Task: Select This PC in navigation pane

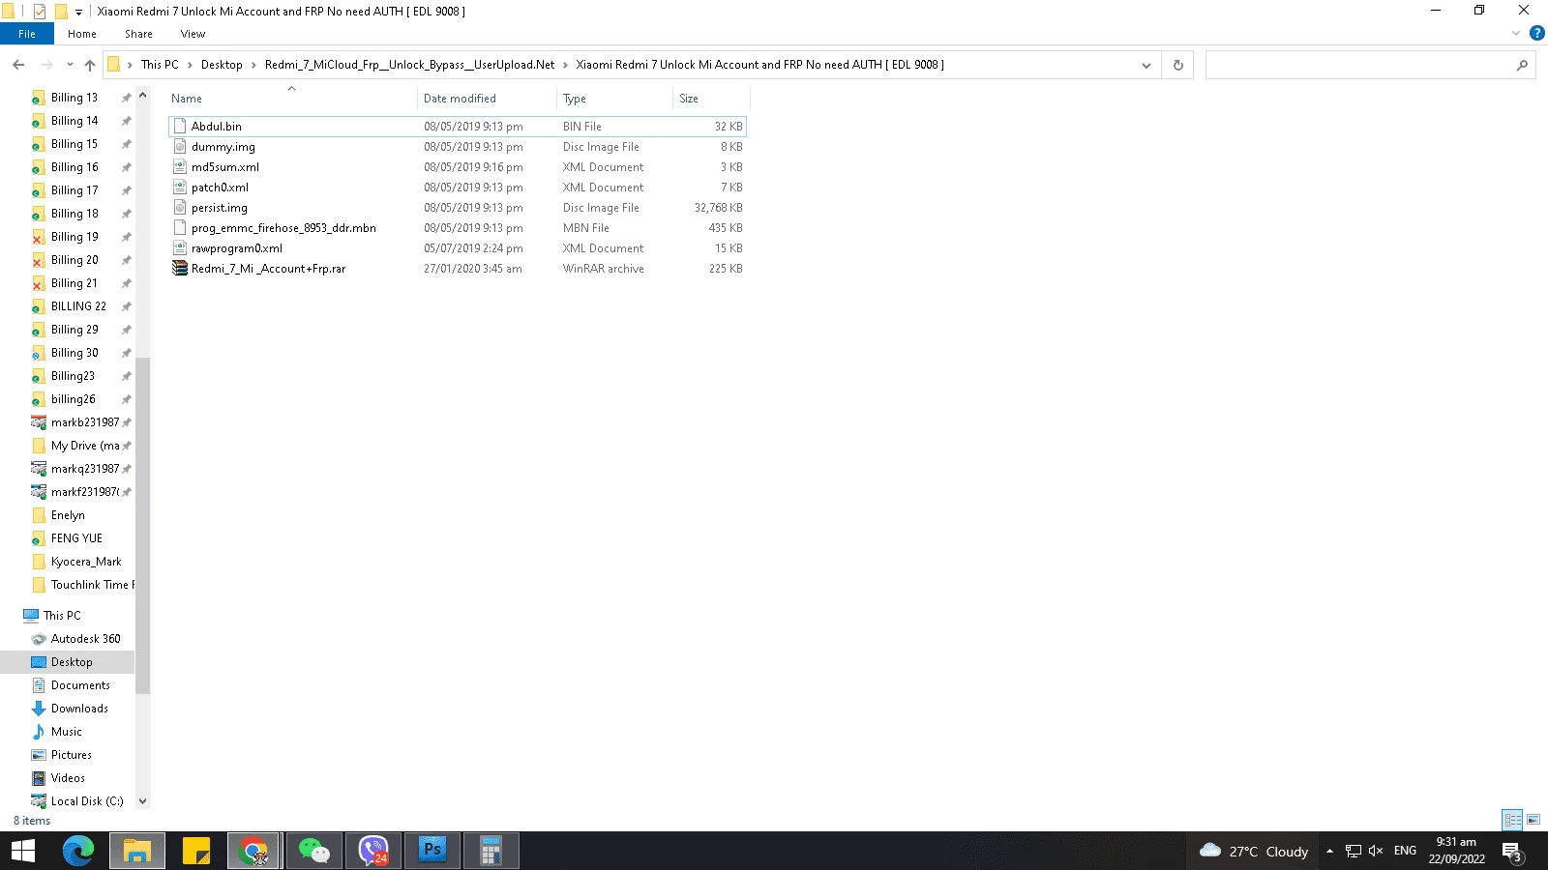Action: coord(62,616)
